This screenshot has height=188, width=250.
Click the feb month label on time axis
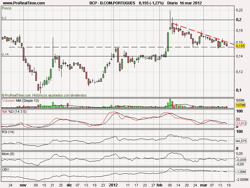(159, 185)
